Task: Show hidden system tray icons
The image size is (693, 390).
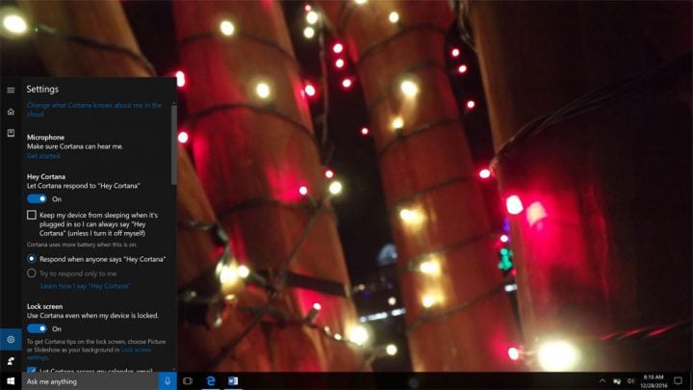Action: pos(603,380)
